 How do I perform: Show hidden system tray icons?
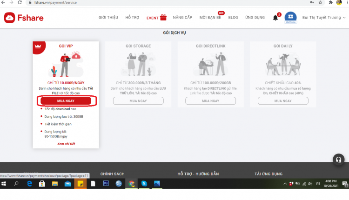tap(285, 184)
